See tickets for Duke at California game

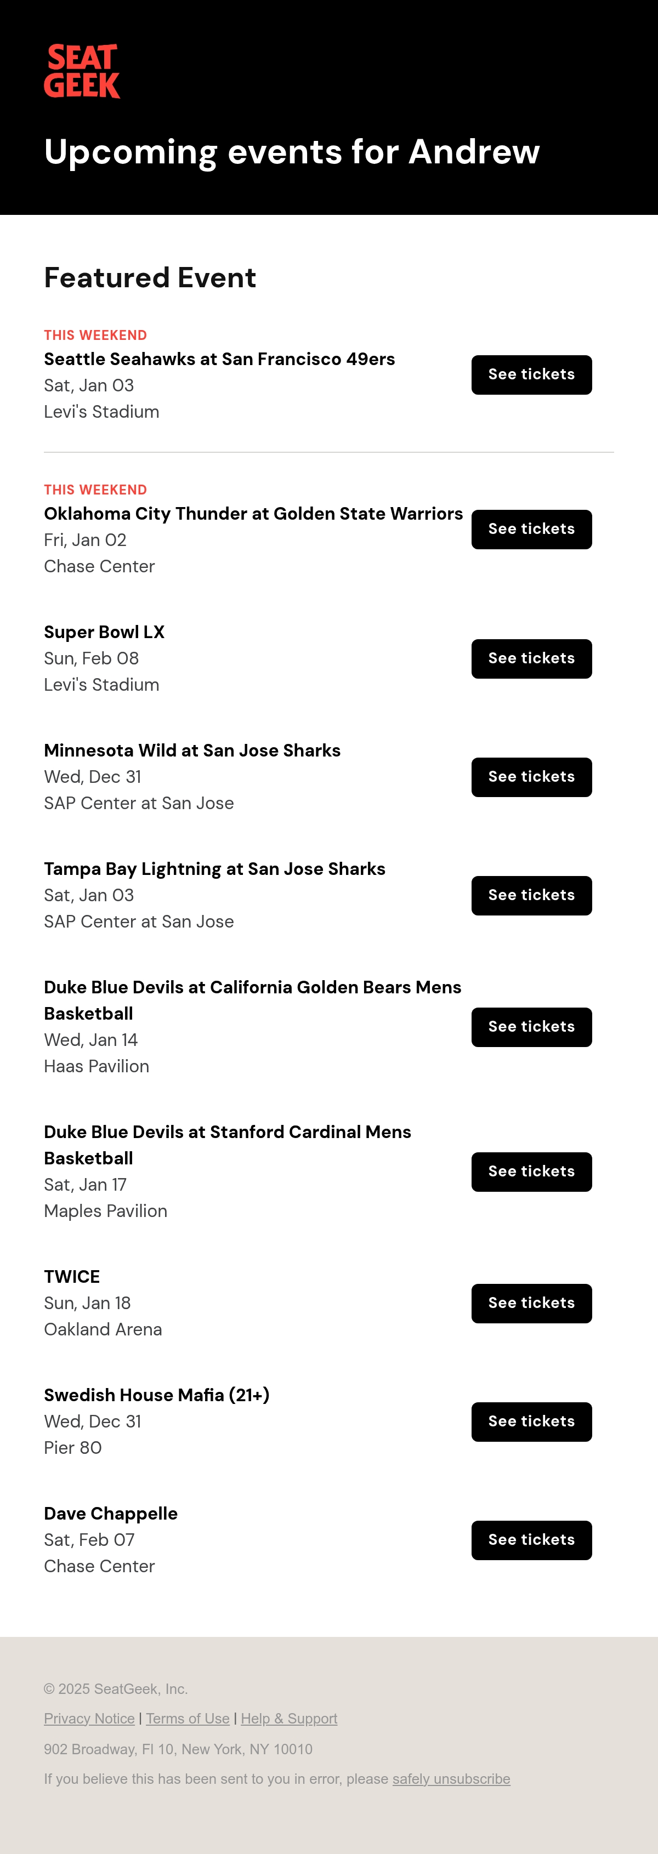point(531,1027)
